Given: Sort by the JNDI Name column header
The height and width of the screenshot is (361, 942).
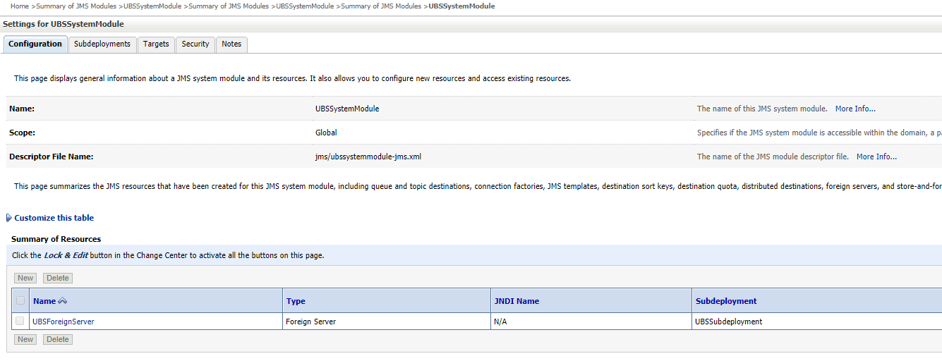Looking at the screenshot, I should (517, 301).
